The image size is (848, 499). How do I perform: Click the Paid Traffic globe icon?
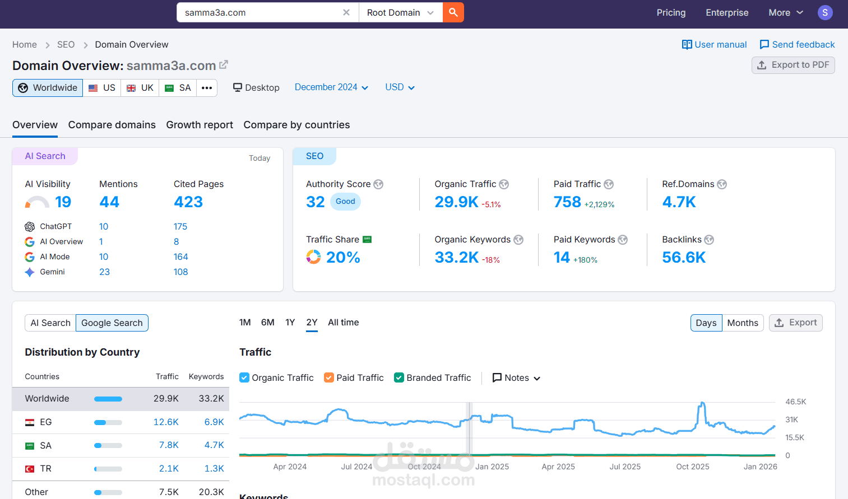[609, 184]
